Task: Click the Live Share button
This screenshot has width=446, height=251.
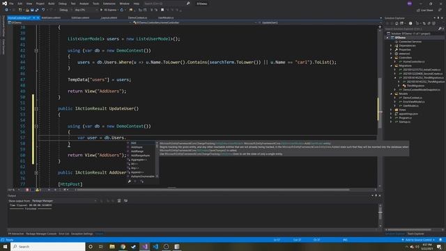Action: tap(425, 10)
